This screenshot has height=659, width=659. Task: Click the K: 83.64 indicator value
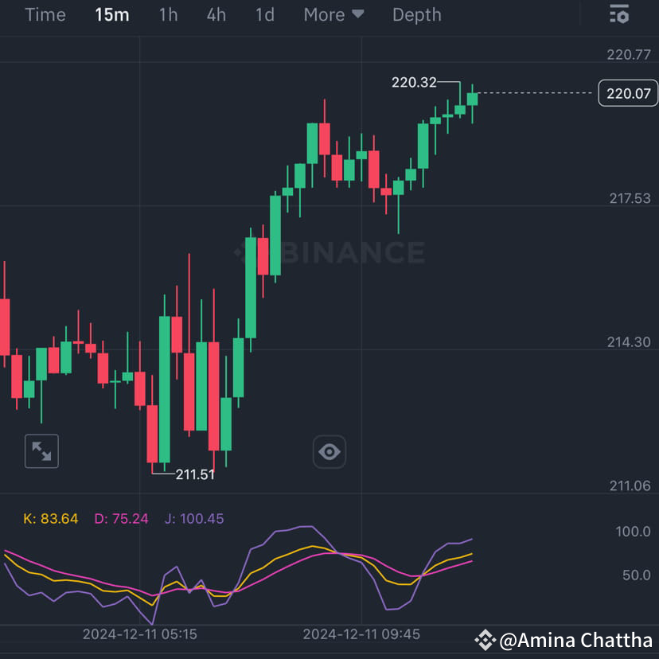(50, 518)
